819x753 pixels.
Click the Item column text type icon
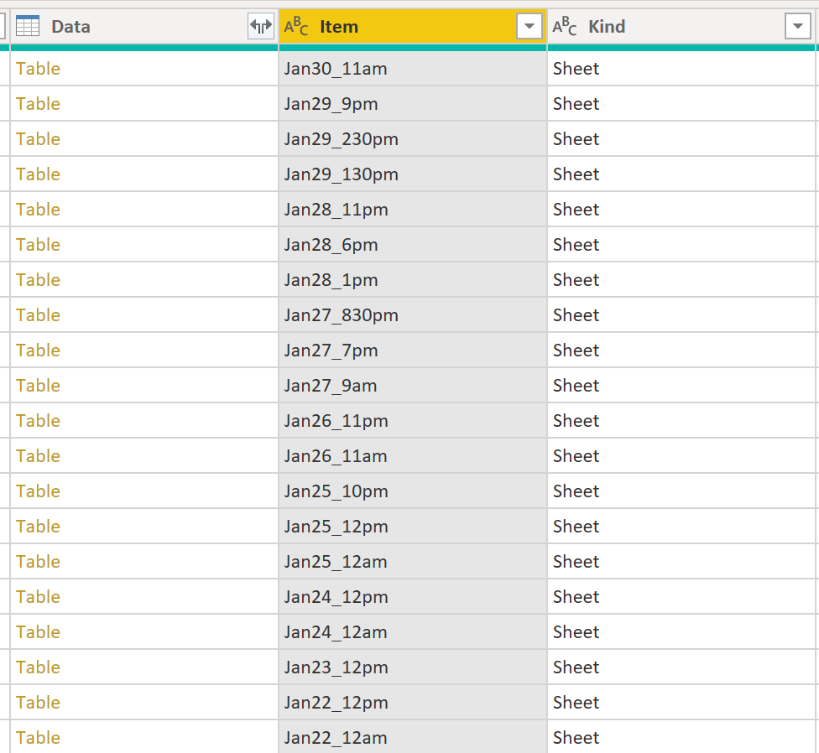295,26
